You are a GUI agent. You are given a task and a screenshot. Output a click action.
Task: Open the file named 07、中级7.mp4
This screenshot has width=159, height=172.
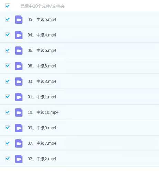point(42,143)
